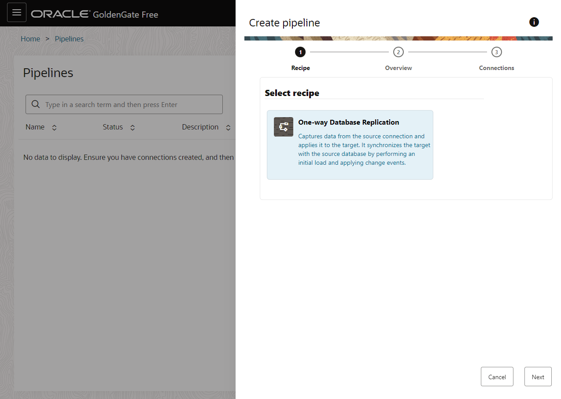Screen dimensions: 561x399
Task: Toggle sort arrows beside Status column
Action: pos(133,128)
